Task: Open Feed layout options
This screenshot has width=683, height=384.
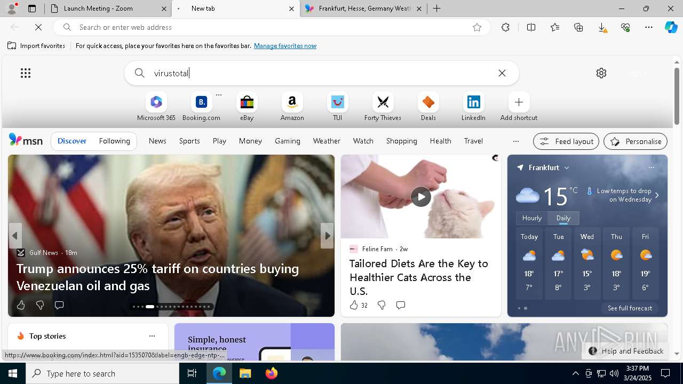Action: tap(566, 141)
